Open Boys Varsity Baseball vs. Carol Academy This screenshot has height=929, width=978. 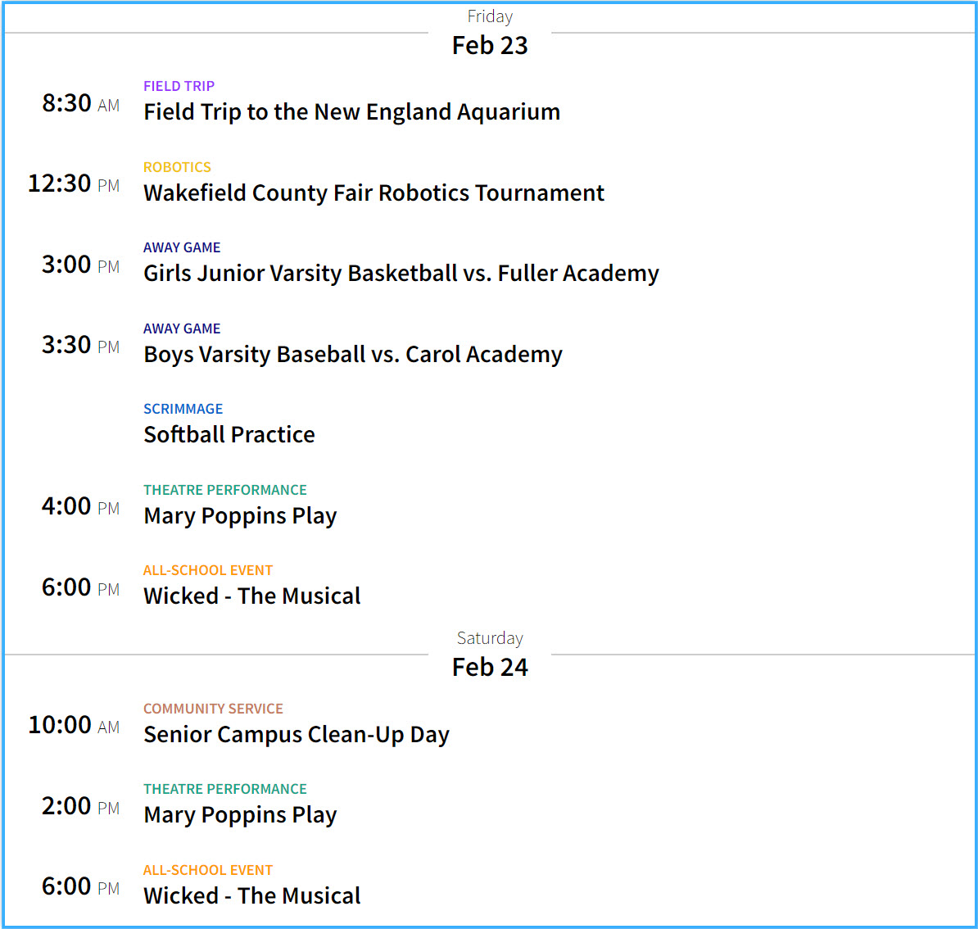pos(352,355)
